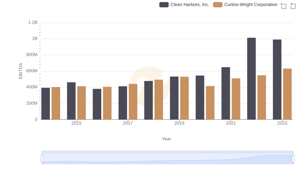This screenshot has width=300, height=173.
Task: Click the 2023 x-axis label
Action: [x=282, y=123]
